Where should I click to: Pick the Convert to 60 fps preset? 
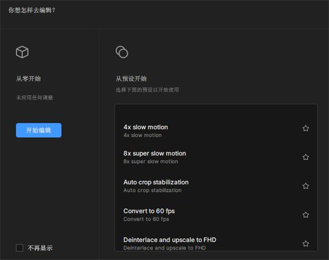tap(149, 211)
